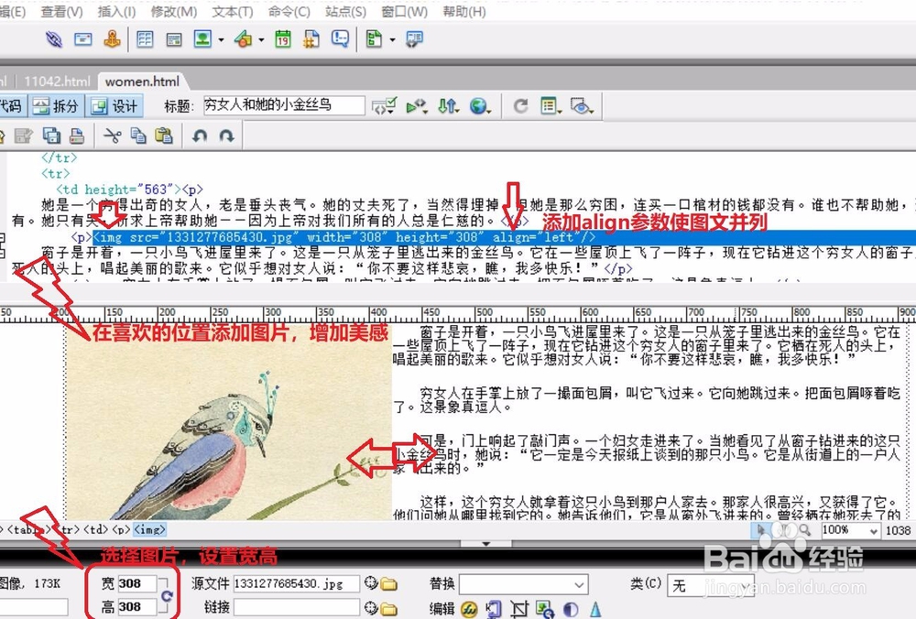This screenshot has height=619, width=916.
Task: Click the Templates insert icon
Action: (x=374, y=39)
